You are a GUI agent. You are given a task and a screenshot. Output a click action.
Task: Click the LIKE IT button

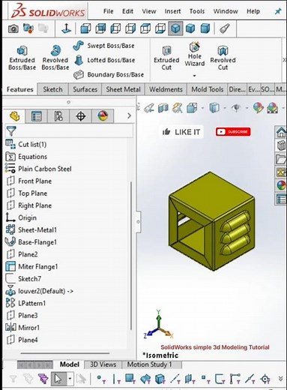(x=181, y=132)
